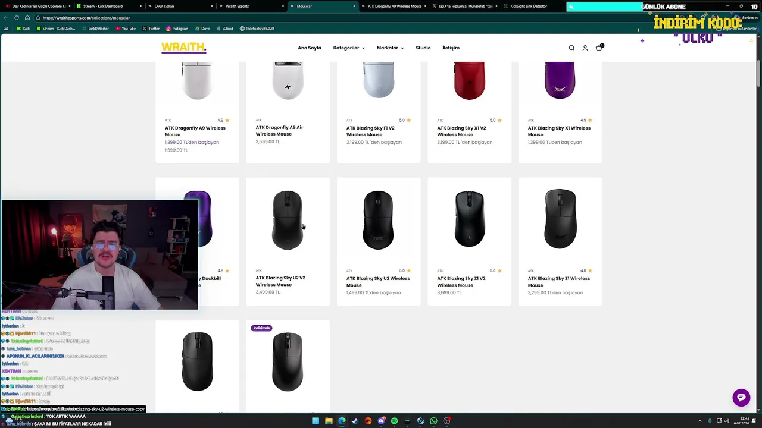The width and height of the screenshot is (762, 428).
Task: Open the purple chat support bubble
Action: (741, 398)
